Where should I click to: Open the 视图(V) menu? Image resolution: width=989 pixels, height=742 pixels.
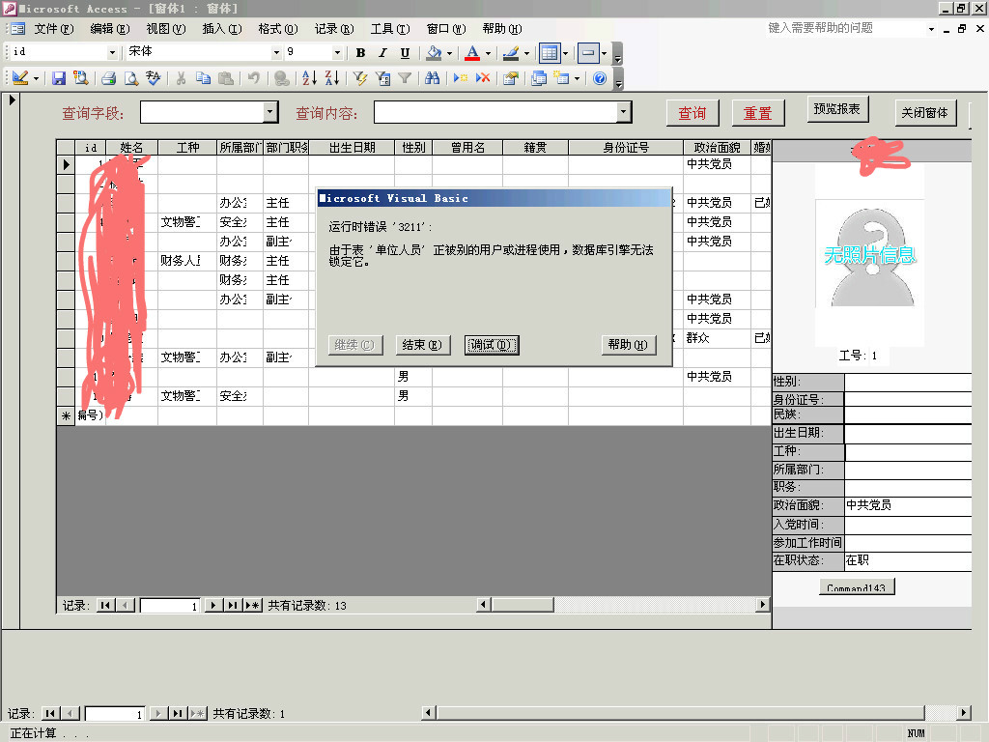point(166,28)
